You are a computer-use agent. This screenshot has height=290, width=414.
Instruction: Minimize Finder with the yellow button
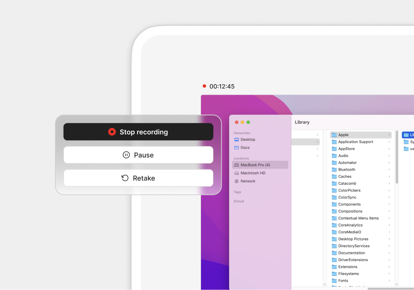pyautogui.click(x=242, y=122)
